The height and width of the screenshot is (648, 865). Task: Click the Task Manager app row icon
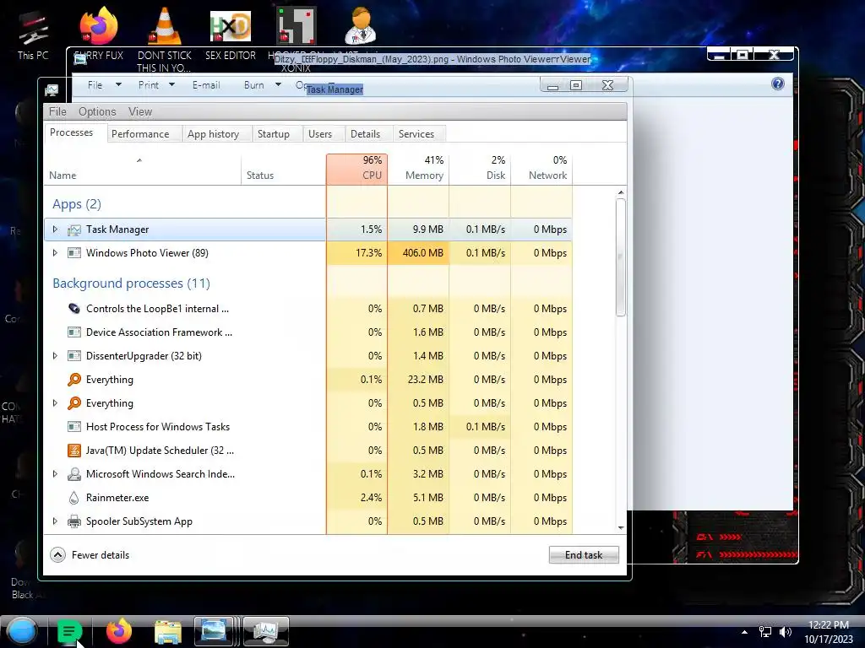(74, 229)
